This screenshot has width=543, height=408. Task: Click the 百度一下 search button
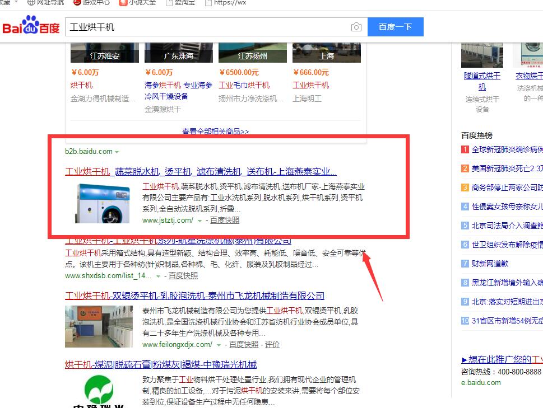pyautogui.click(x=395, y=27)
